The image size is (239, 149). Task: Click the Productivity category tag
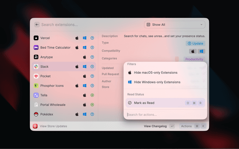pyautogui.click(x=194, y=59)
